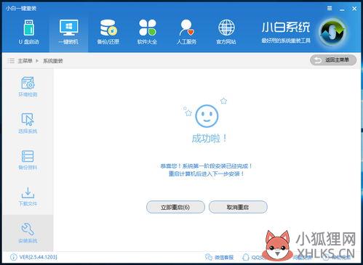Screen dimensions: 363x265
Task: Select the 一键装机 one-click install tab
Action: point(68,33)
